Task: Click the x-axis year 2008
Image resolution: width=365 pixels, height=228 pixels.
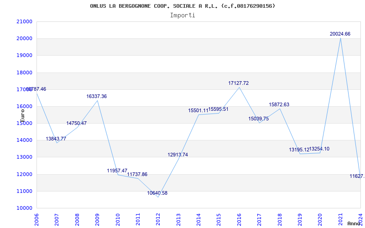Action: (77, 219)
